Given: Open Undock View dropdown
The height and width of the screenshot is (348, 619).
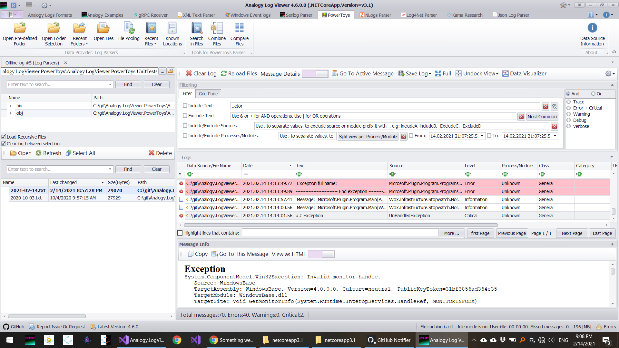Looking at the screenshot, I should pos(497,74).
